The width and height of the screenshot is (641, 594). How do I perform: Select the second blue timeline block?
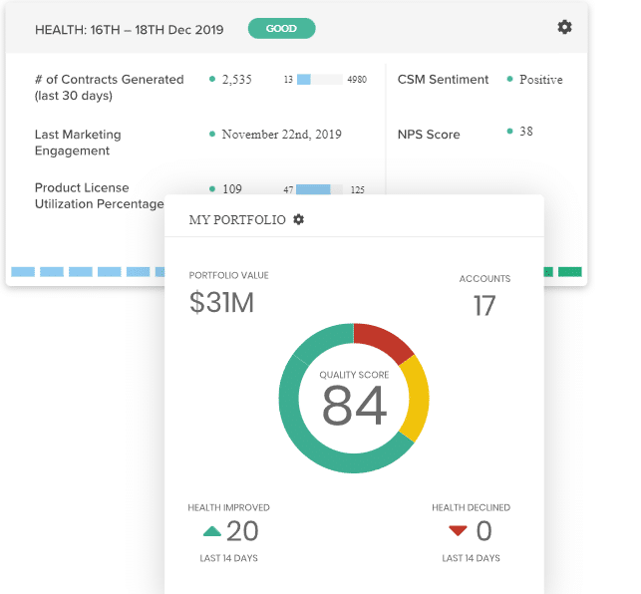click(x=52, y=272)
